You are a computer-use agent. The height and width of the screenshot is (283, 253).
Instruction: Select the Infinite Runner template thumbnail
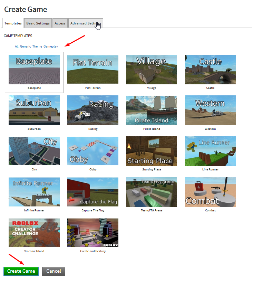point(34,192)
